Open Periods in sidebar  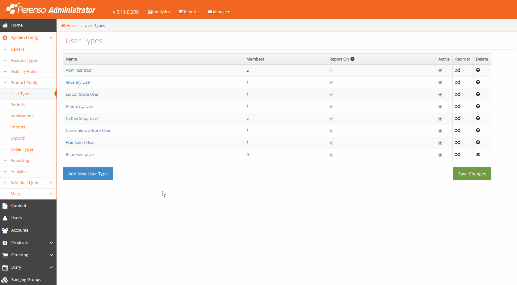[18, 105]
